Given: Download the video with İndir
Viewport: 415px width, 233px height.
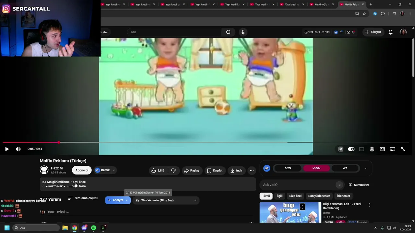Looking at the screenshot, I should pos(236,171).
